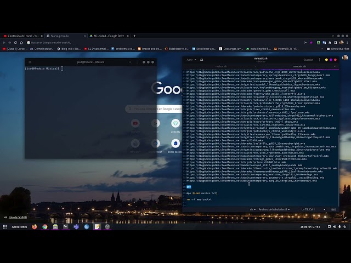
Task: Expand Abrir recent files dropdown
Action: (x=195, y=60)
